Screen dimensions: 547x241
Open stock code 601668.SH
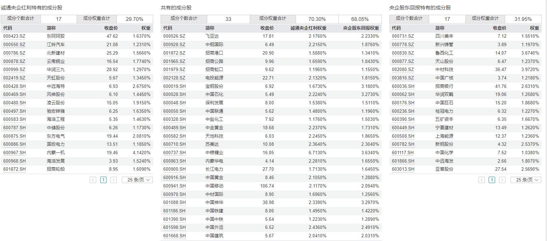(x=174, y=236)
